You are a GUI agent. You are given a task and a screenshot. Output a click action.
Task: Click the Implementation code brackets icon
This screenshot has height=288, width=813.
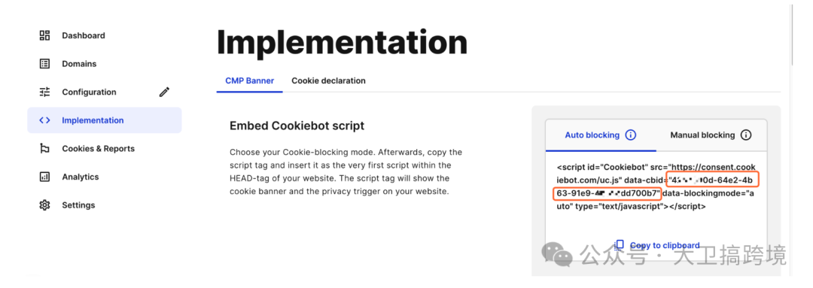pyautogui.click(x=44, y=120)
